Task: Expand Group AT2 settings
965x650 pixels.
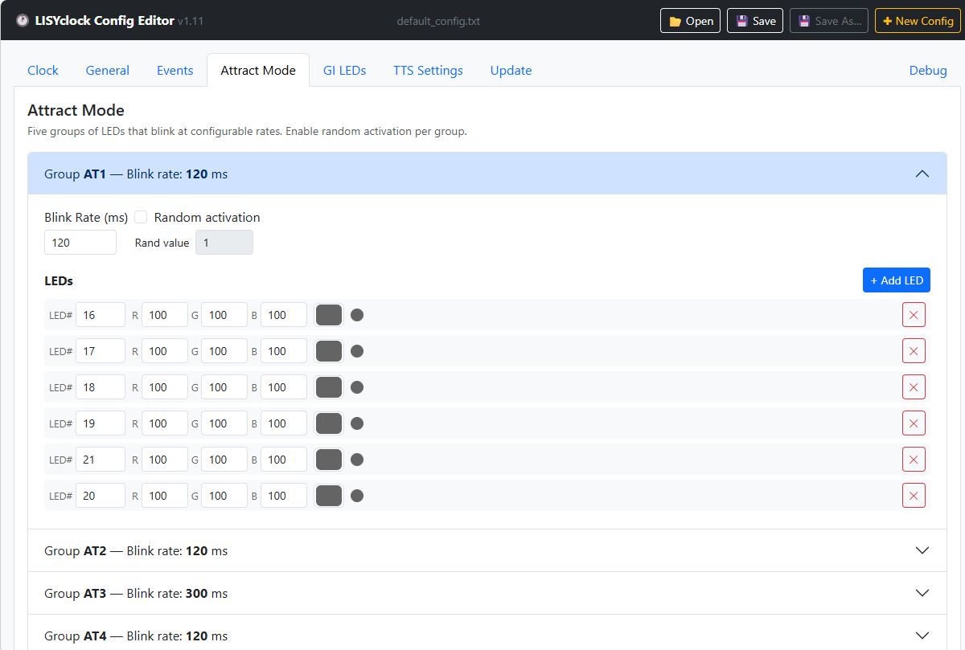Action: (922, 550)
